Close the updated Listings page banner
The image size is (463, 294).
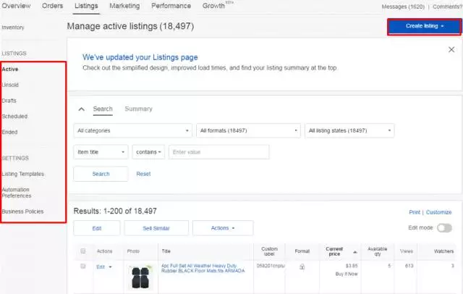coord(451,50)
